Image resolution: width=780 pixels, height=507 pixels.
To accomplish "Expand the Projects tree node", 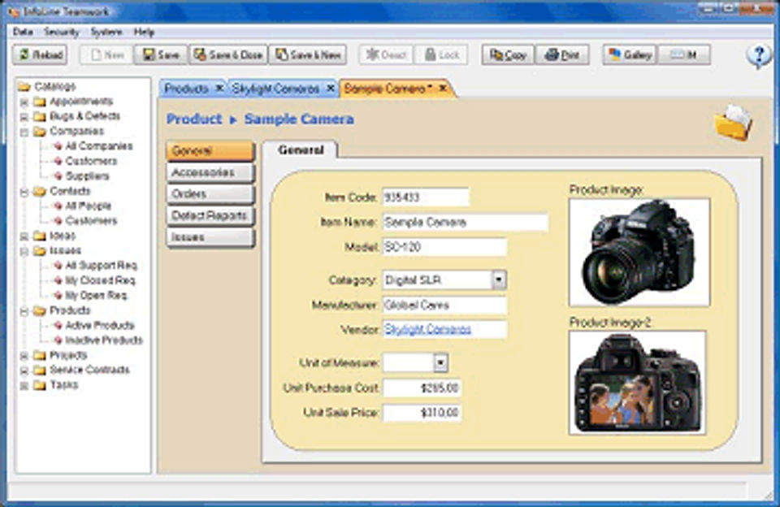I will (24, 356).
